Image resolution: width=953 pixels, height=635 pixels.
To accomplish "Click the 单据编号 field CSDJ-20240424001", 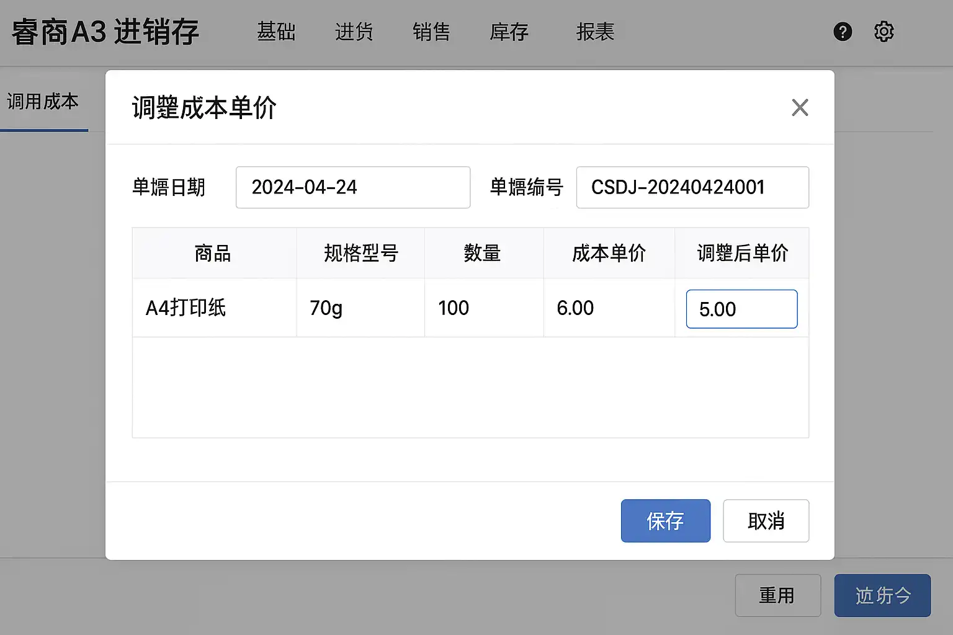I will point(692,187).
